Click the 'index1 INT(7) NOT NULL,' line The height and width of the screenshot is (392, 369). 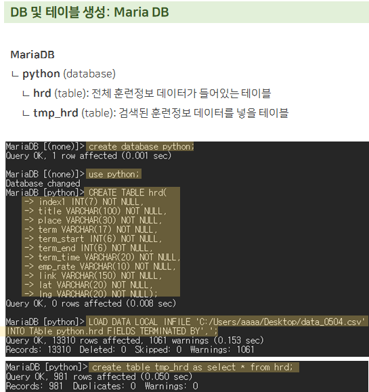click(x=91, y=202)
